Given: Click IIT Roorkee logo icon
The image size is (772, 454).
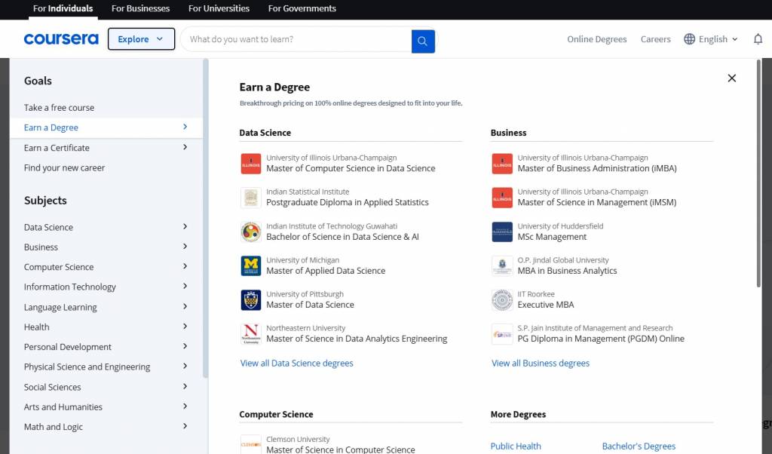Looking at the screenshot, I should click(502, 299).
